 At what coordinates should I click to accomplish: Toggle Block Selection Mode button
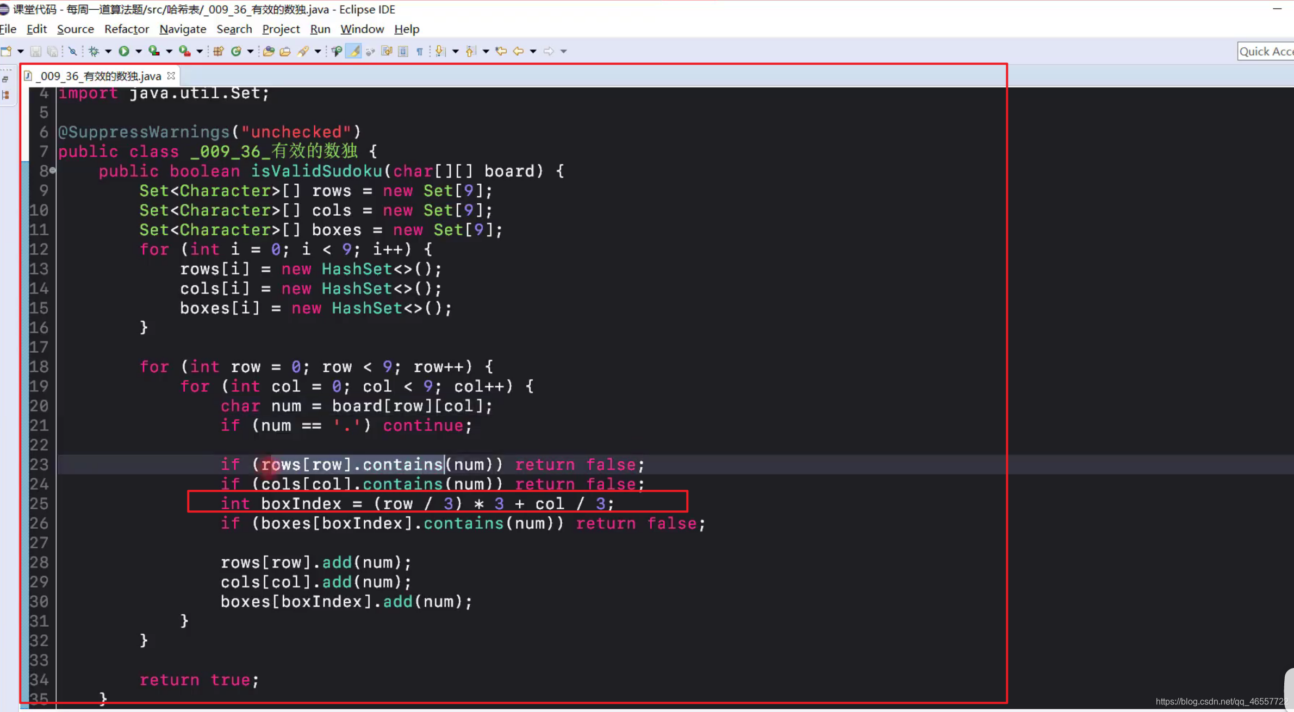[403, 51]
